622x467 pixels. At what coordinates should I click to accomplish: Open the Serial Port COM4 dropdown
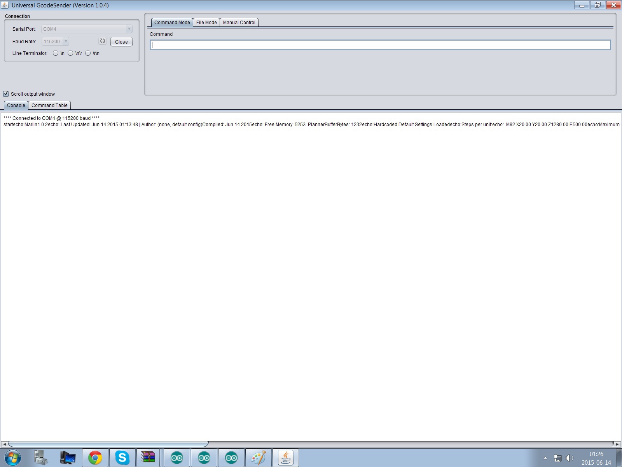pyautogui.click(x=87, y=29)
